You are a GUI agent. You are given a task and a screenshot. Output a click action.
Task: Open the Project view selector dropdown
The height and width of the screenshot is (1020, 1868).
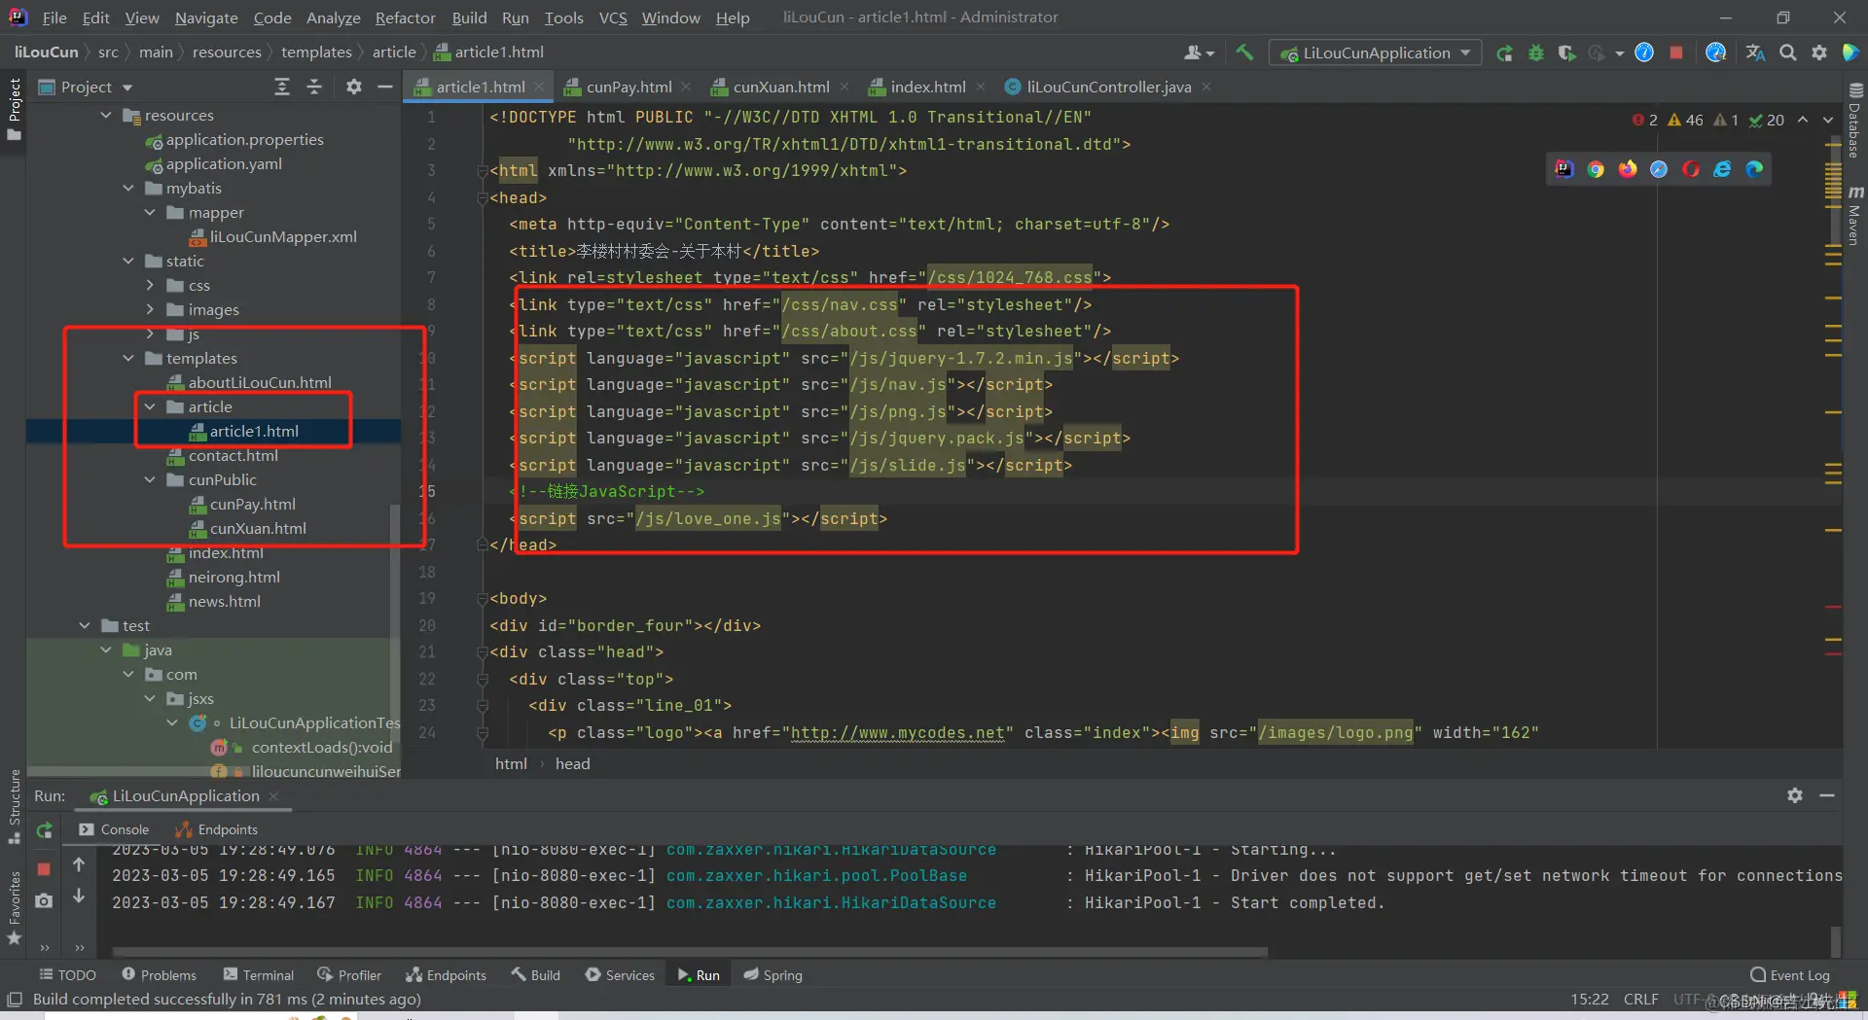point(86,87)
